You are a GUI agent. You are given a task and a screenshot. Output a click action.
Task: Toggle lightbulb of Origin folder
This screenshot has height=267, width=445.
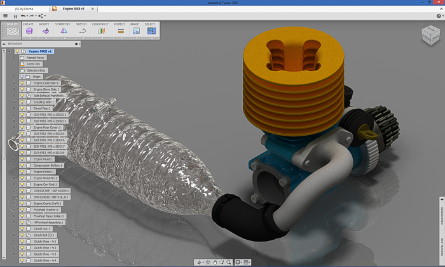tap(22, 77)
